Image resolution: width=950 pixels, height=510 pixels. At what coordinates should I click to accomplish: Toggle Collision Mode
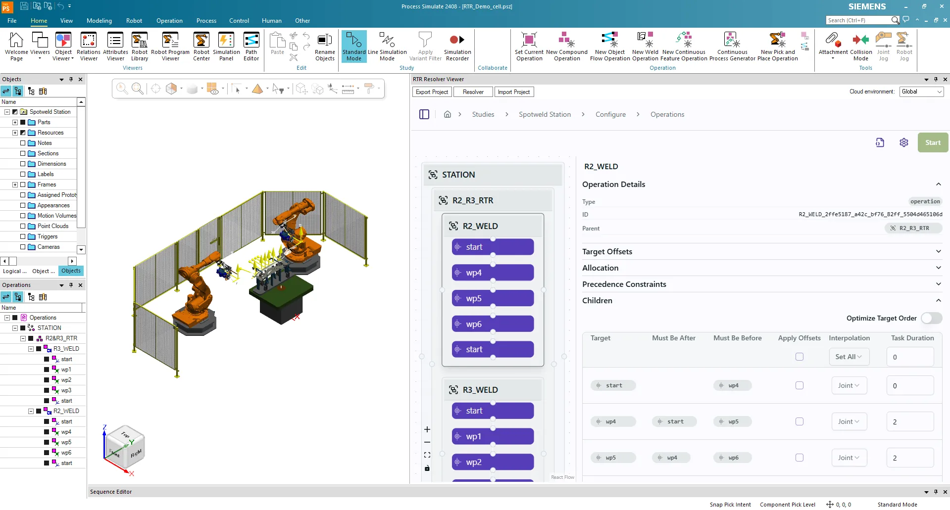[x=861, y=46]
